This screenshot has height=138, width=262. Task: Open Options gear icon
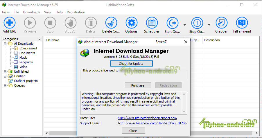pos(132,23)
